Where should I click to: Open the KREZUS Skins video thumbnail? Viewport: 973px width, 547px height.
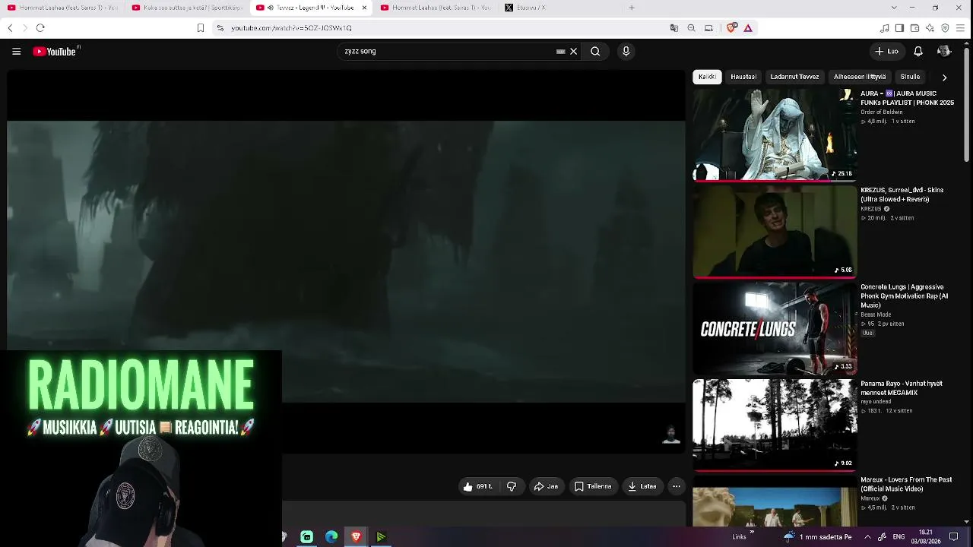pyautogui.click(x=775, y=232)
